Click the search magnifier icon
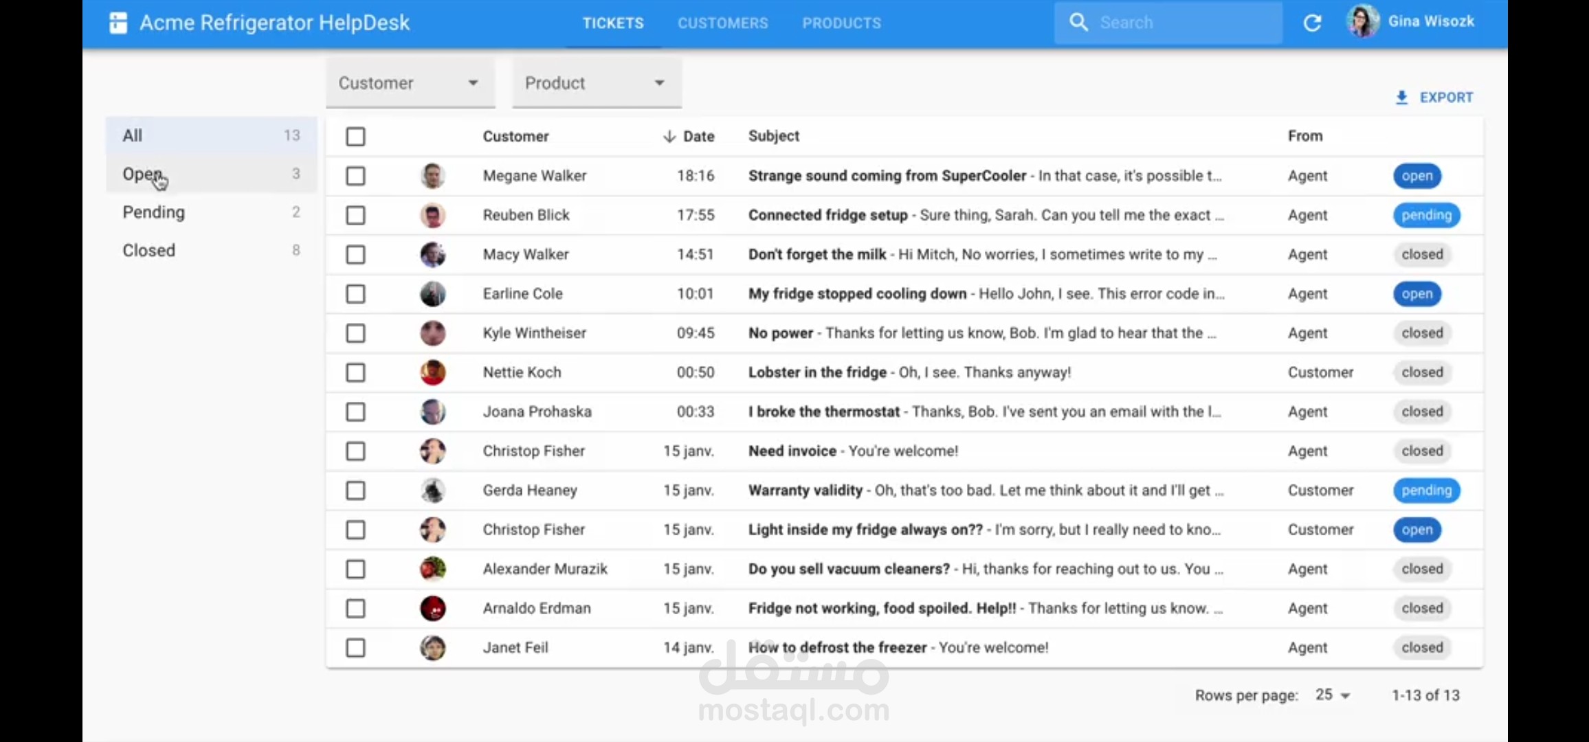 click(x=1078, y=23)
